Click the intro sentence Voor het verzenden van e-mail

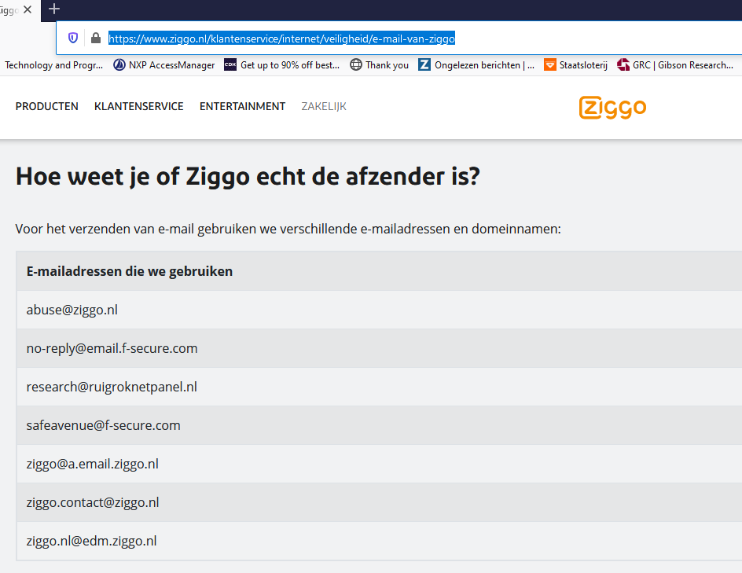point(288,229)
